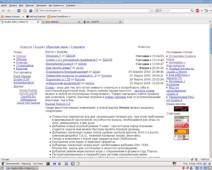This screenshot has width=212, height=170.
Task: Go to the Home page icon
Action: 31,11
